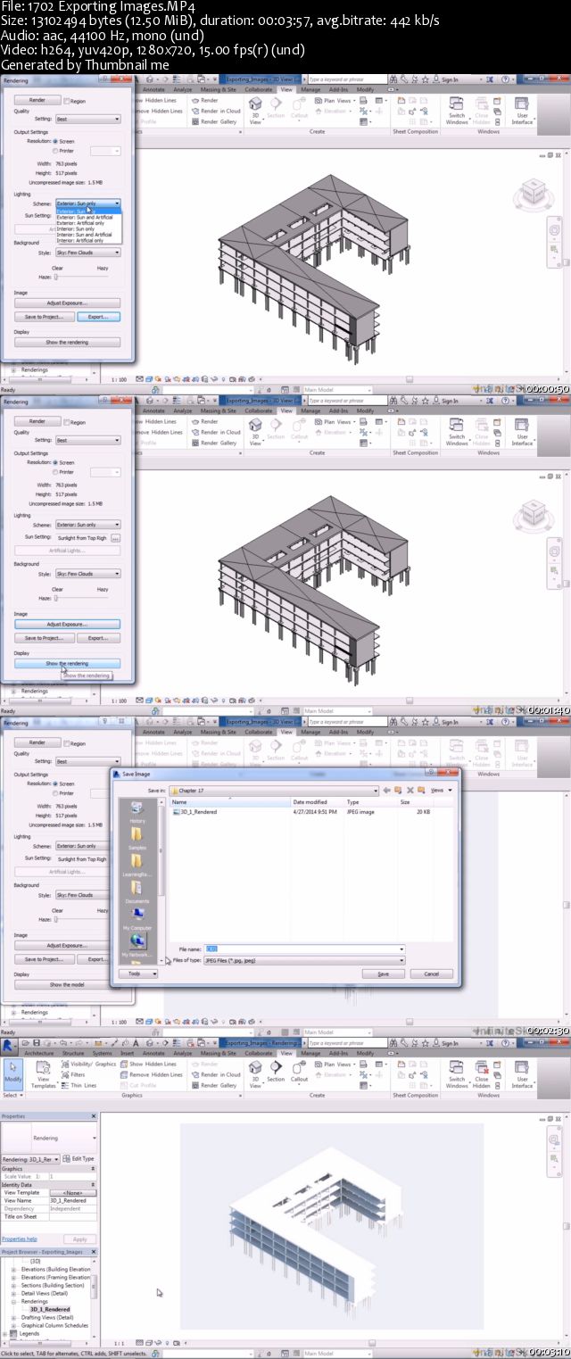571x1359 pixels.
Task: Open the Samples folder shortcut in Save Image
Action: click(137, 839)
